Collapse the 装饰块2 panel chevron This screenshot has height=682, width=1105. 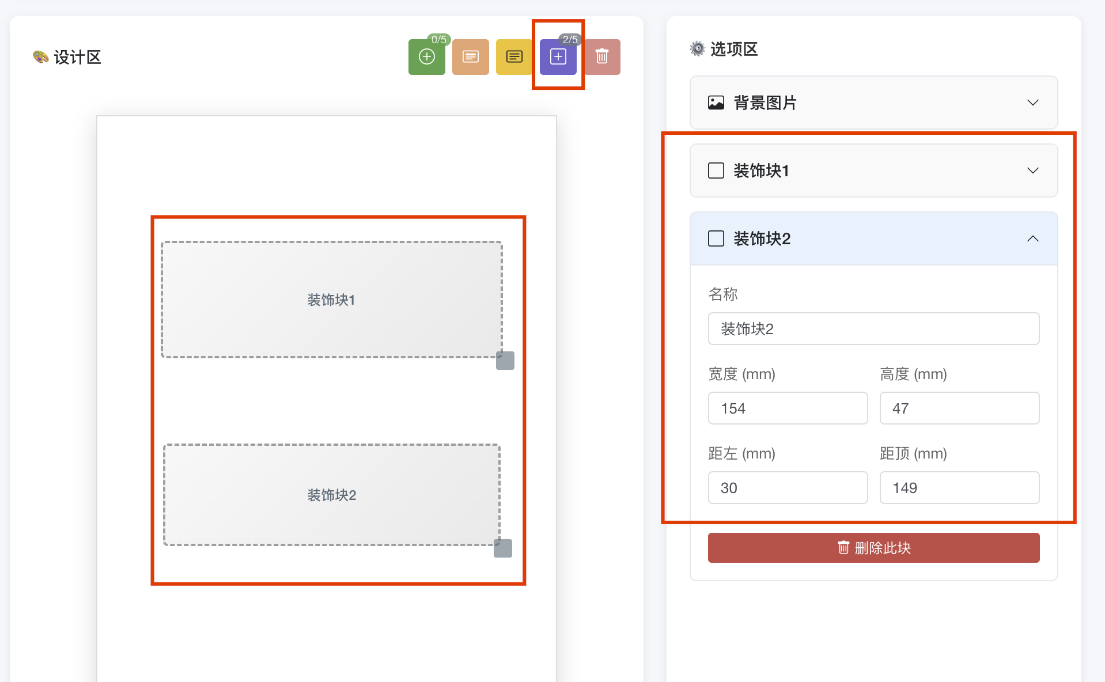coord(1032,238)
